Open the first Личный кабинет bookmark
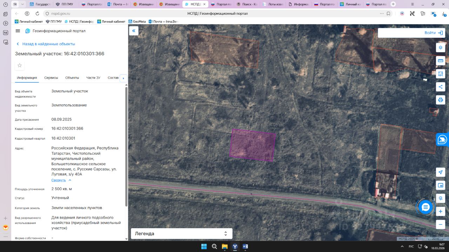Image resolution: width=449 pixels, height=252 pixels. [29, 22]
